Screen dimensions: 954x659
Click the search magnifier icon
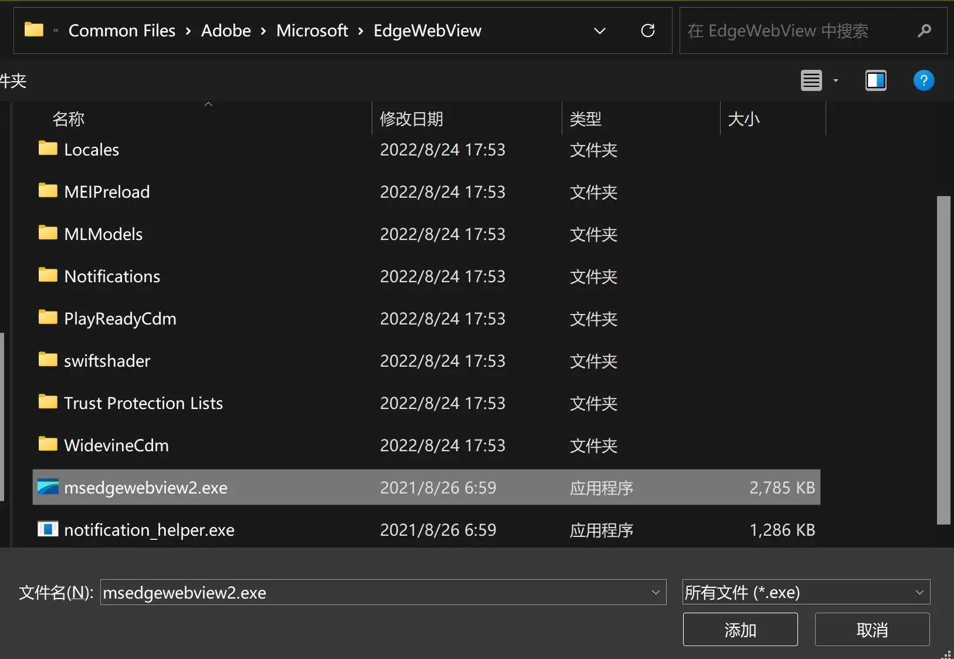924,31
